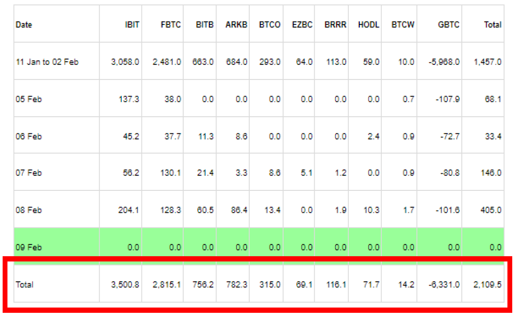514x315 pixels.
Task: Click IBIT value 56.2 for 07 Feb
Action: [x=131, y=173]
